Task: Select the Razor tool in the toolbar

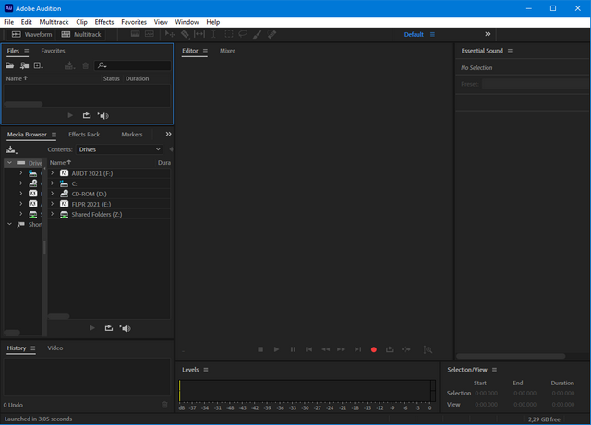Action: tap(183, 34)
